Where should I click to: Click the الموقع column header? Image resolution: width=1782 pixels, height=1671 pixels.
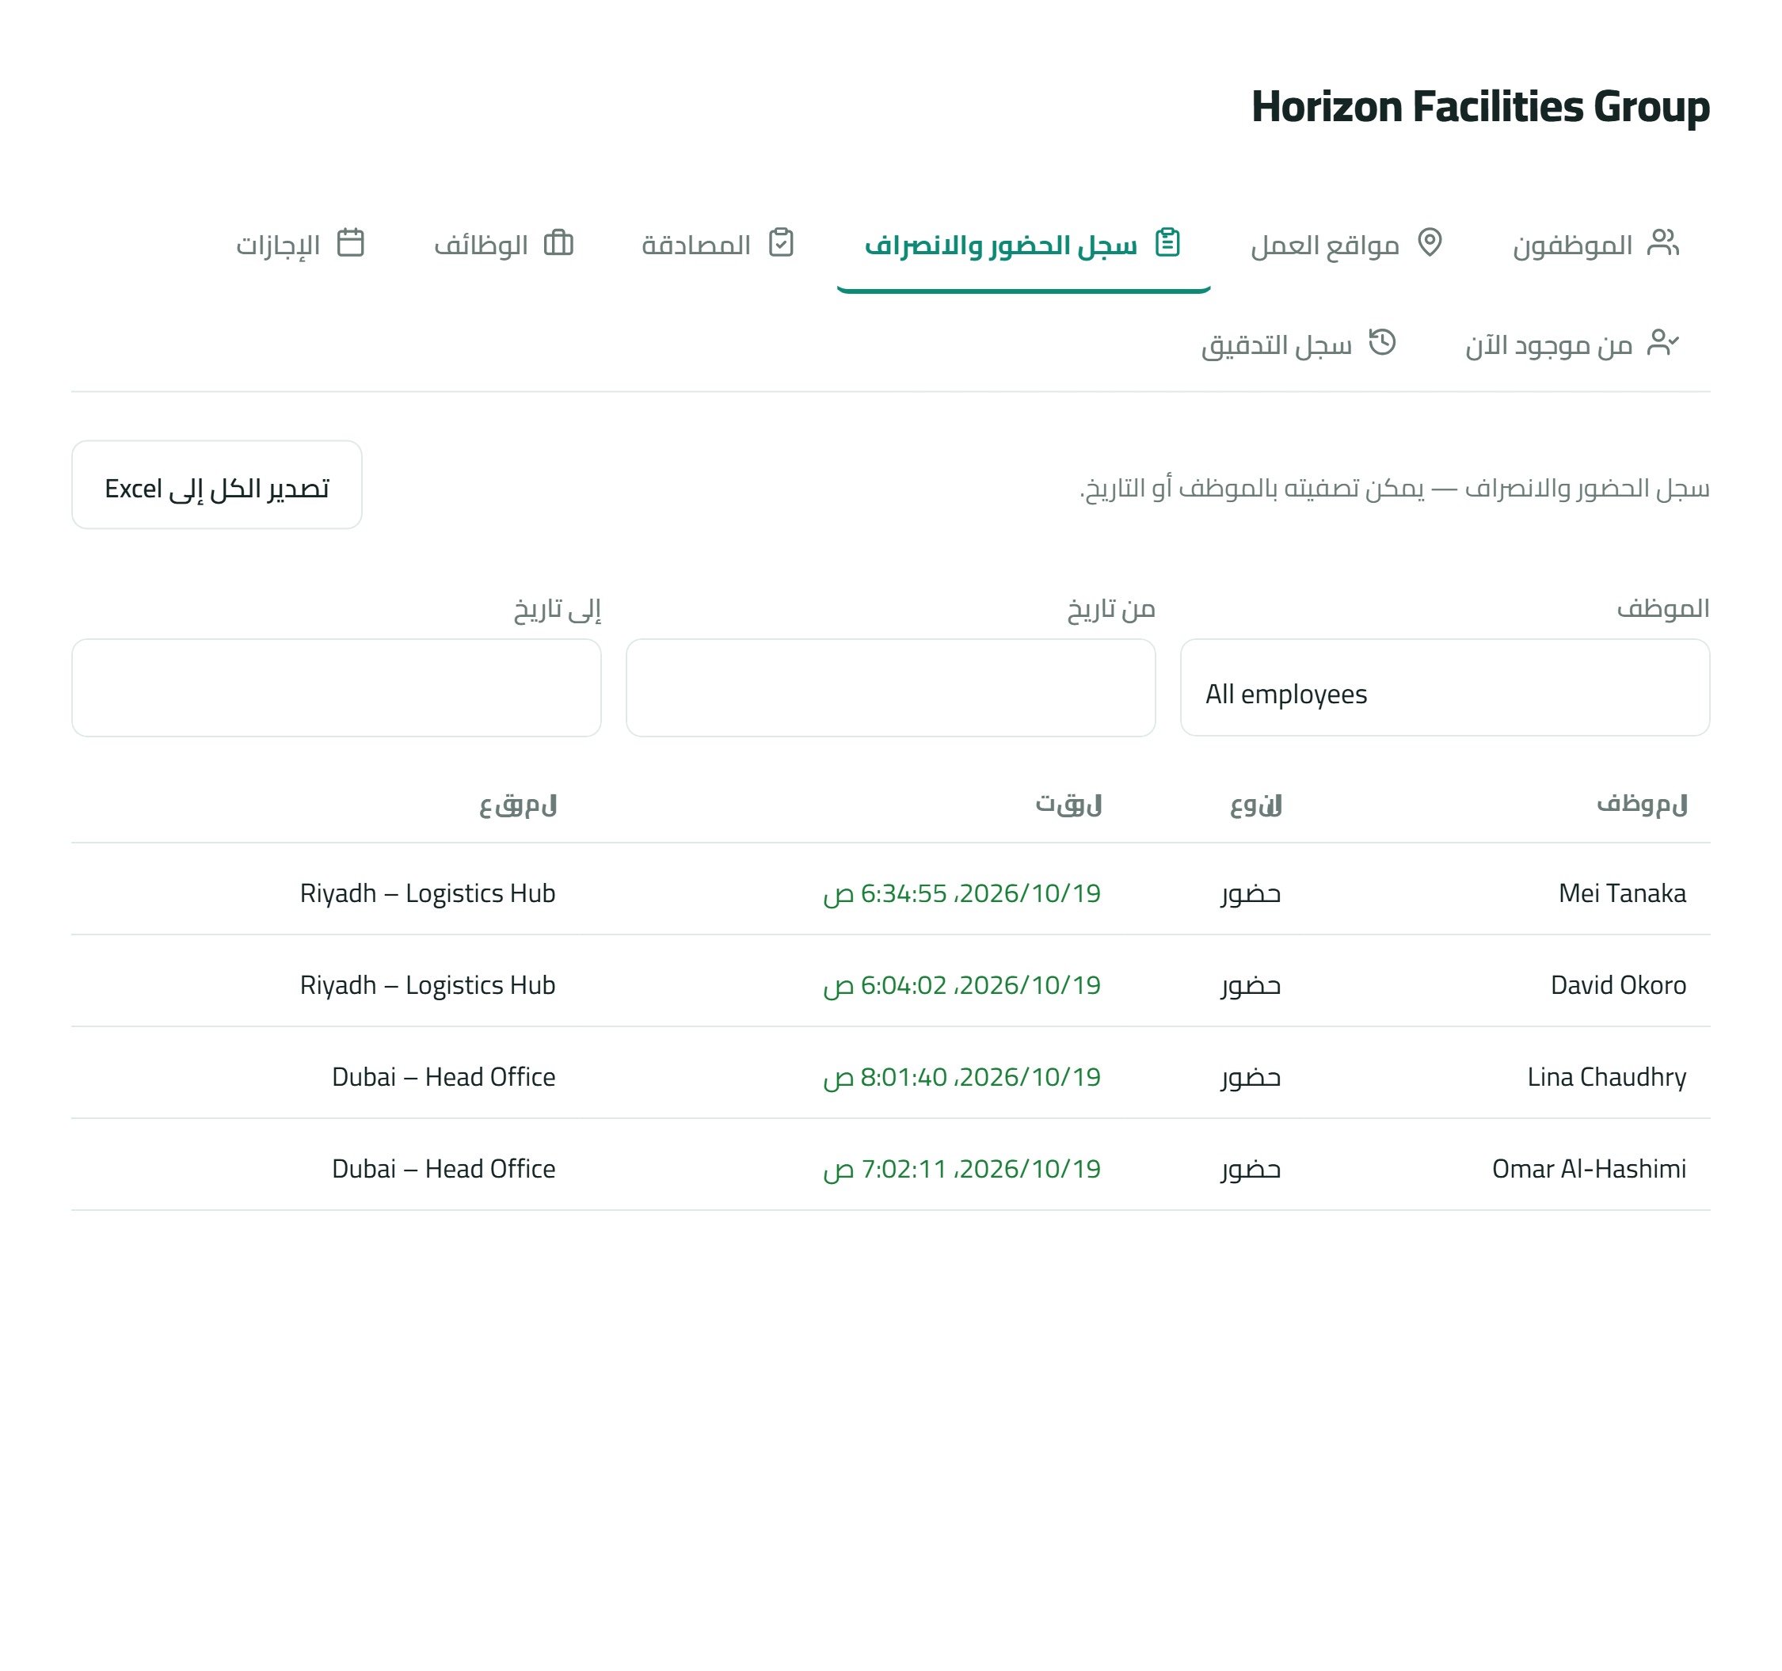tap(517, 805)
